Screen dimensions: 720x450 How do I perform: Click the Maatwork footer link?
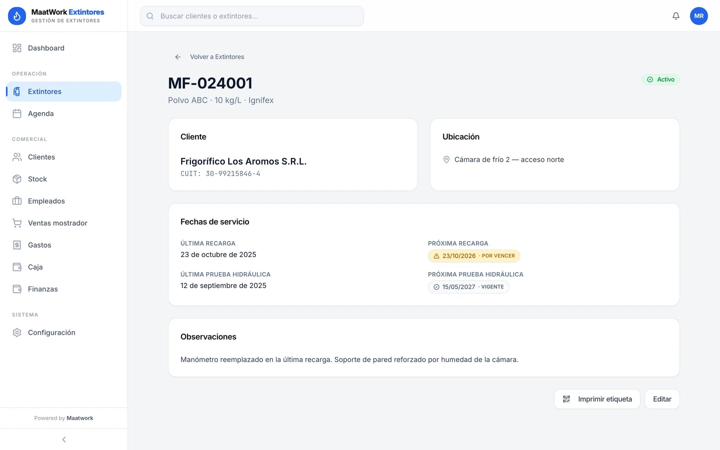point(80,418)
